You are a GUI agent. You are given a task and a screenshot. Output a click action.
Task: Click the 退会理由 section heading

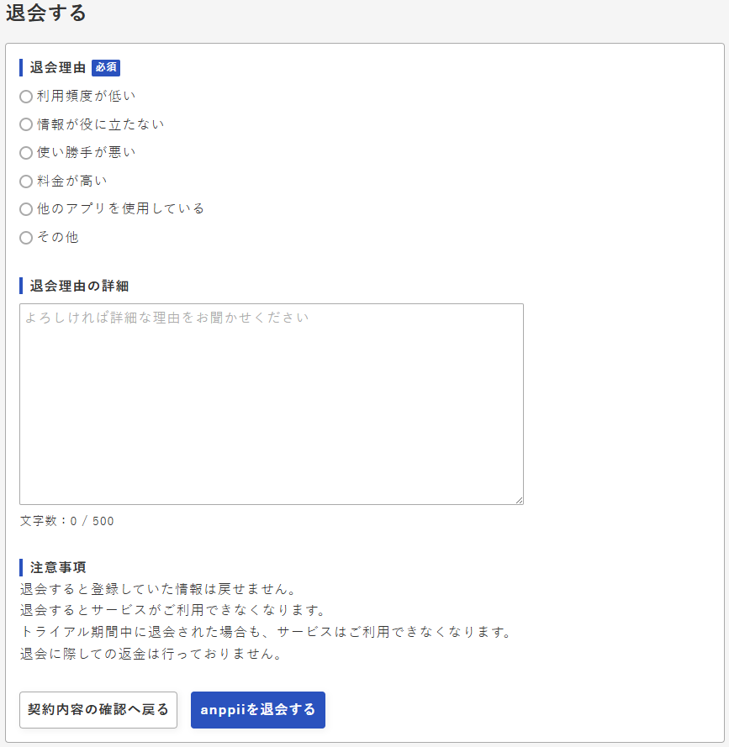click(58, 68)
